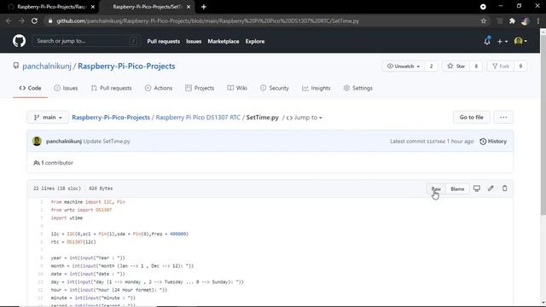Open the Wiki tab
This screenshot has width=546, height=307.
(x=237, y=88)
